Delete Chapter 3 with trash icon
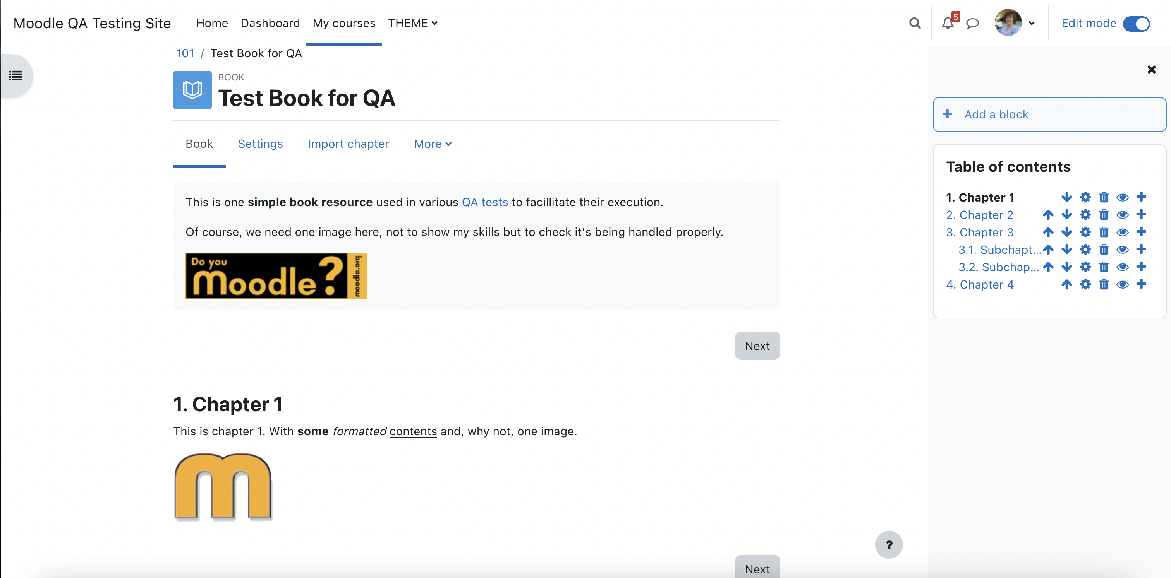Screen dimensions: 1171x578 [1104, 232]
